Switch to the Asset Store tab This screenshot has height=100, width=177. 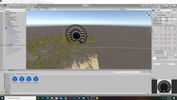[45, 8]
